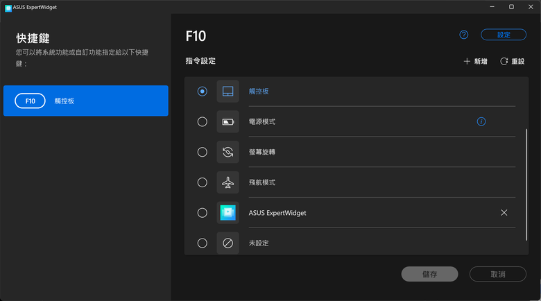Screen dimensions: 541x301
Task: Choose the ASUS ExpertWidget radio button
Action: pyautogui.click(x=203, y=213)
